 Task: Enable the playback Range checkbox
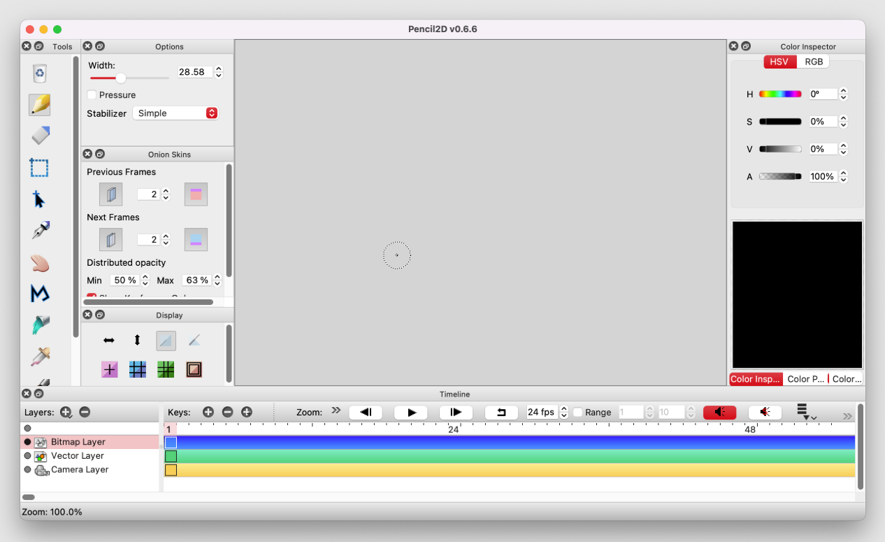pyautogui.click(x=577, y=413)
